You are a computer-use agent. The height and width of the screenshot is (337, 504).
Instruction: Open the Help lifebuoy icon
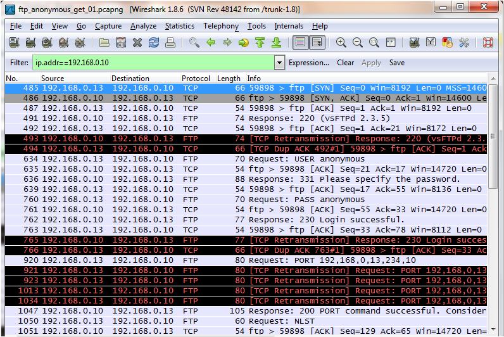click(x=488, y=42)
